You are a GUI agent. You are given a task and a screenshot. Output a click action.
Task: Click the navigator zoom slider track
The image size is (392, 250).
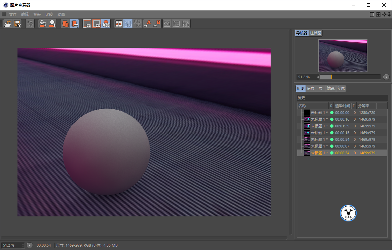pos(350,77)
